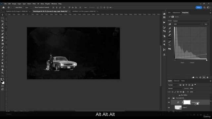Select the Move tool in the toolbar

click(x=2, y=15)
